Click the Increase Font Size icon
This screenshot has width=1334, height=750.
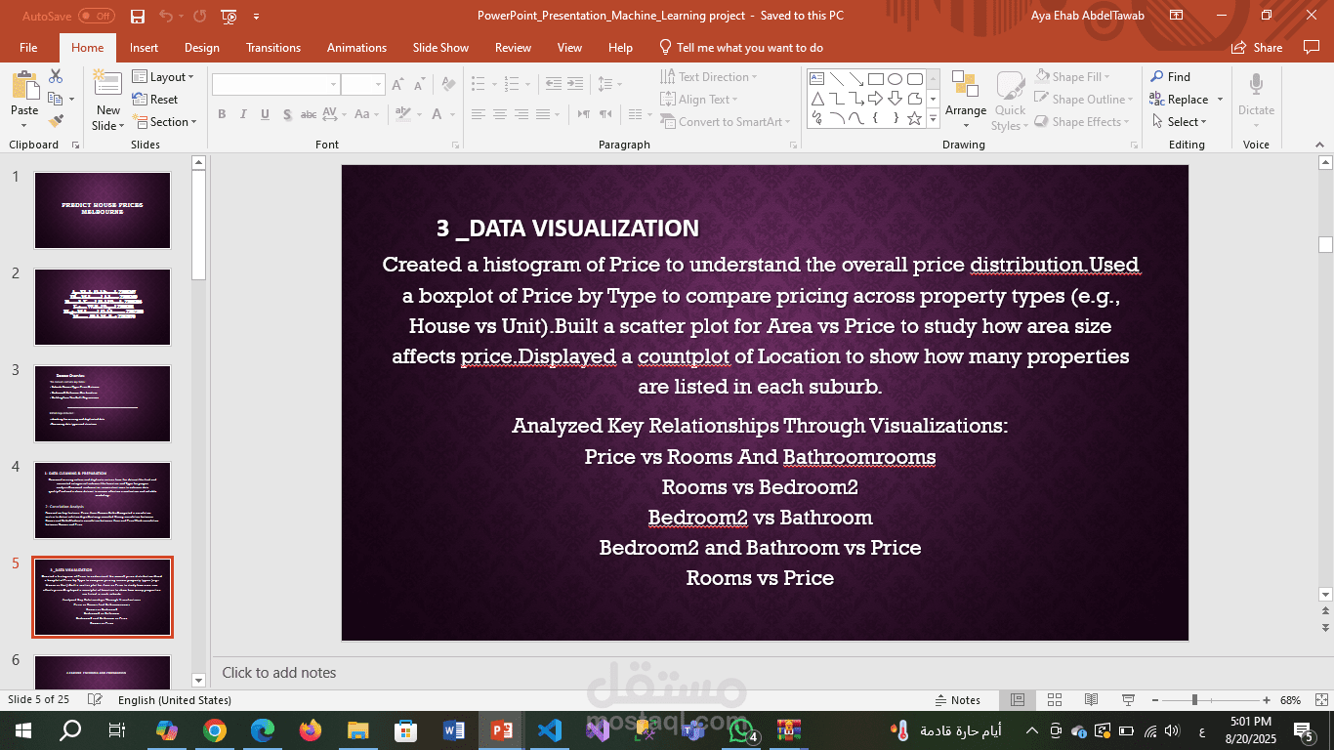pos(397,85)
